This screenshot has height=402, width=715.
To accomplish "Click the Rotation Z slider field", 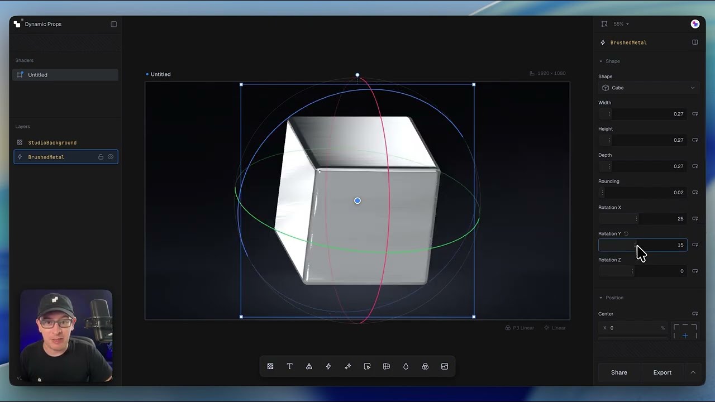I will pos(642,271).
